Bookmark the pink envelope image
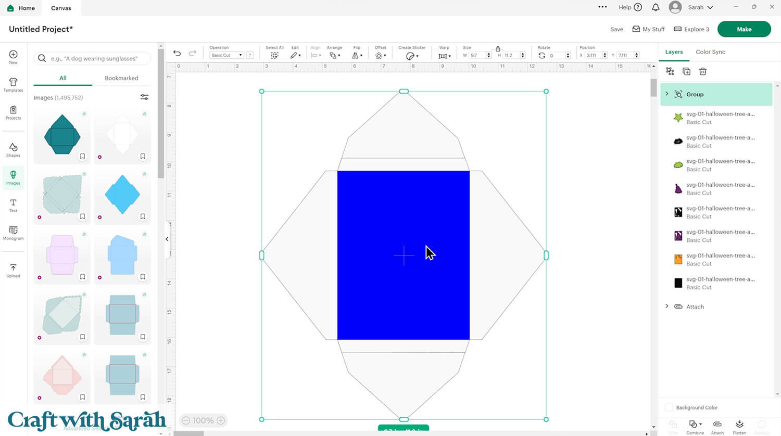 [82, 397]
